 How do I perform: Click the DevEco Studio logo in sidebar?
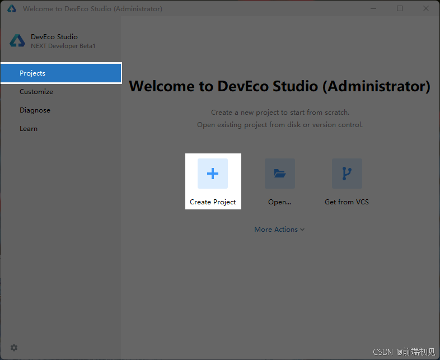pyautogui.click(x=17, y=41)
